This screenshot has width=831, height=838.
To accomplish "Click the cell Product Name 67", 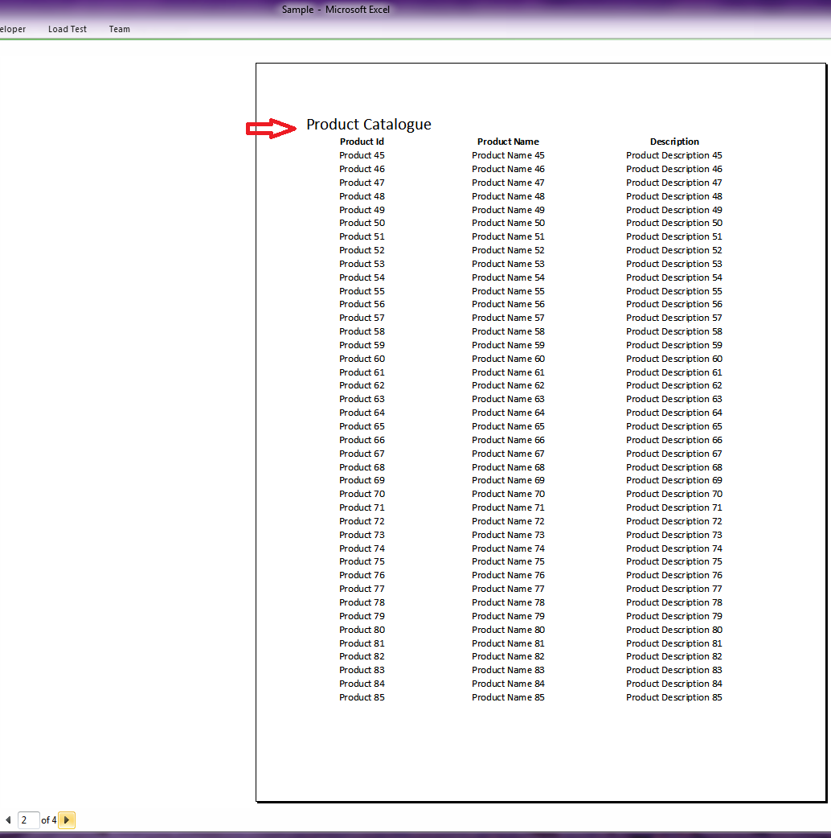I will point(508,454).
